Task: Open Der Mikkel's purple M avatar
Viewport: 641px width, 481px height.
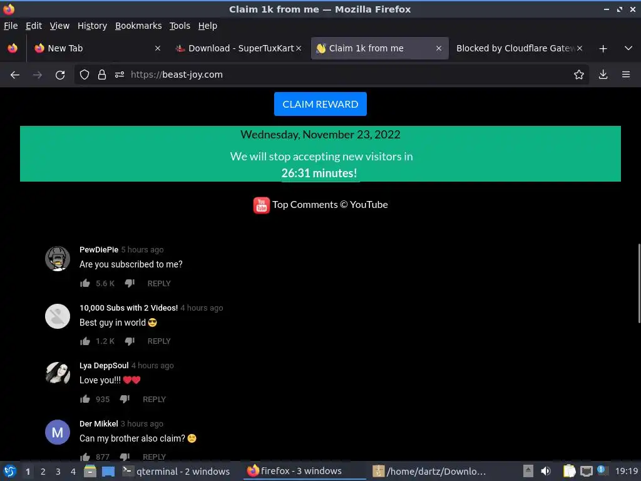Action: (57, 432)
